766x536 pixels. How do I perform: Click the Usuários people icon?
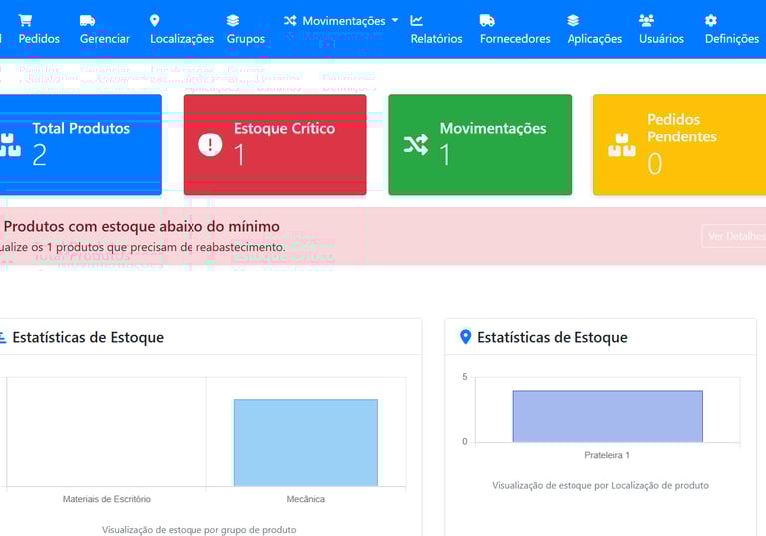tap(646, 20)
